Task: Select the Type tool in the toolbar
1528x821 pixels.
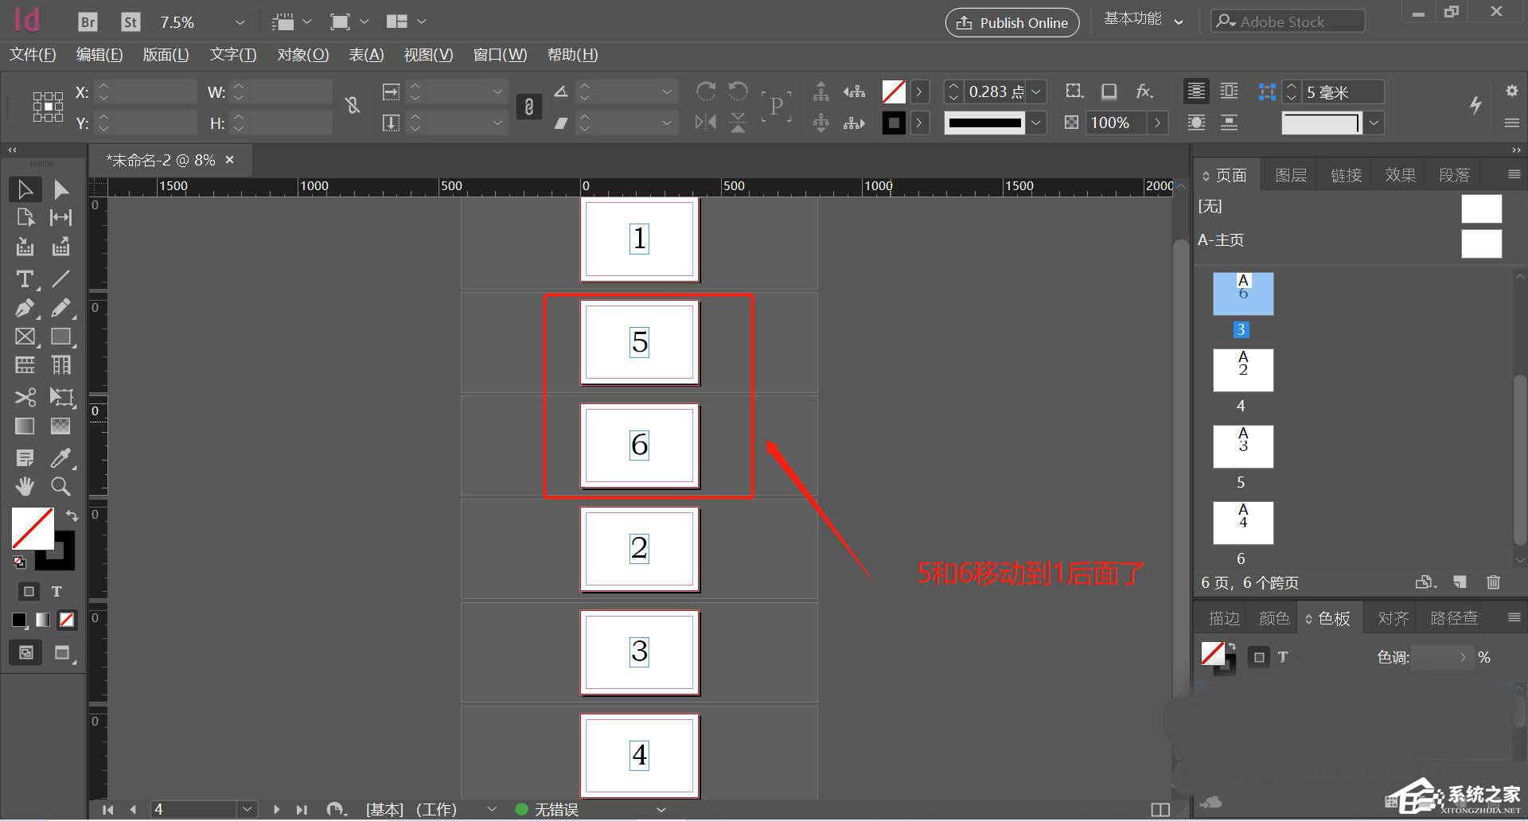Action: coord(25,278)
